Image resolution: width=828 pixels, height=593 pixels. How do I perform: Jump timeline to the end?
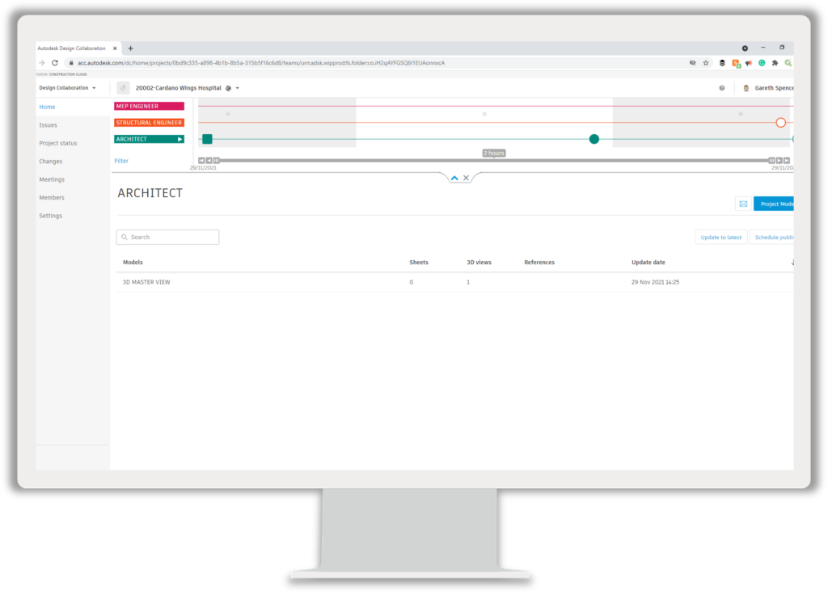[x=787, y=161]
